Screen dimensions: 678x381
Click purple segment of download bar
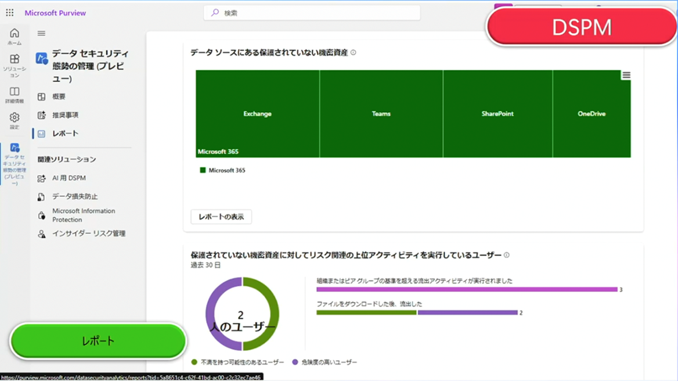(x=467, y=312)
